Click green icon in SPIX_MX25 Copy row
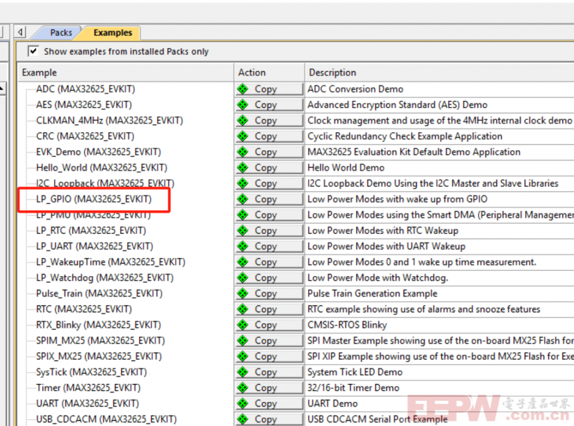Screen dimensions: 574x426 pyautogui.click(x=242, y=356)
